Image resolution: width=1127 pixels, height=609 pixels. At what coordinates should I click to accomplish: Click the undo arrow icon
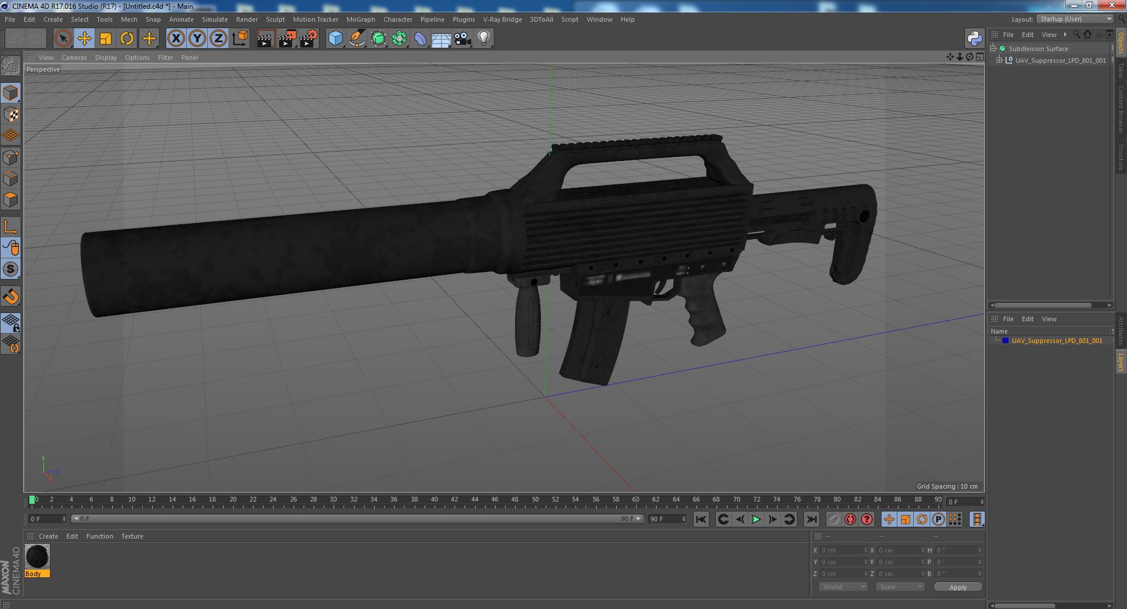pyautogui.click(x=15, y=39)
